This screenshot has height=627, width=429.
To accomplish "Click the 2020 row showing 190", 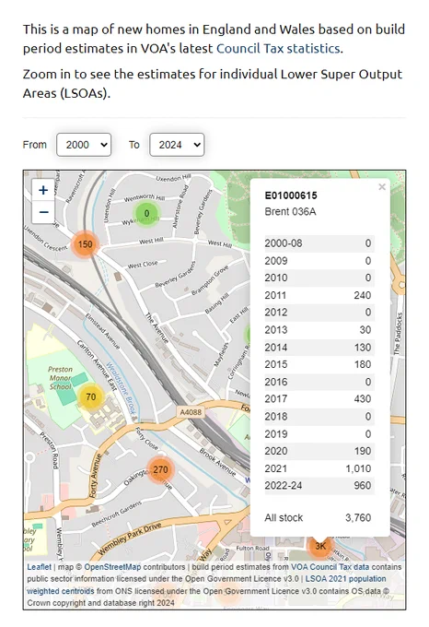I will (x=319, y=451).
